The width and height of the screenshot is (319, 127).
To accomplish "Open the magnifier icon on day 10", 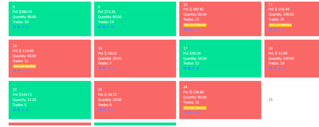I will [x=194, y=30].
